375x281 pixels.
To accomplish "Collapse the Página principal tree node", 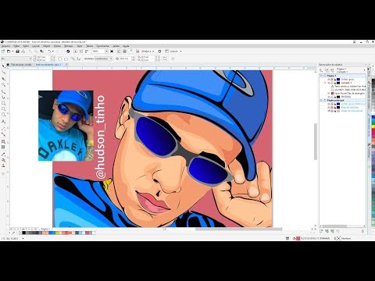I will 321,100.
